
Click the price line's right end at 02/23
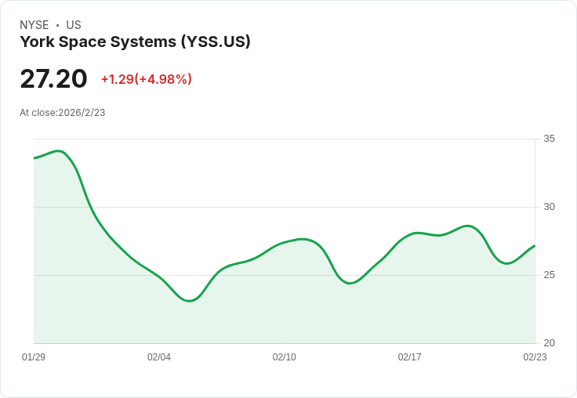coord(535,245)
